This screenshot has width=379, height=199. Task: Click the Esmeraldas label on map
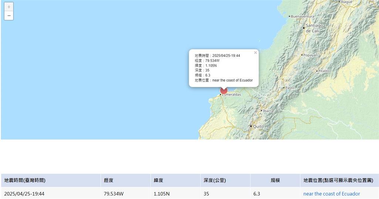tap(232, 95)
